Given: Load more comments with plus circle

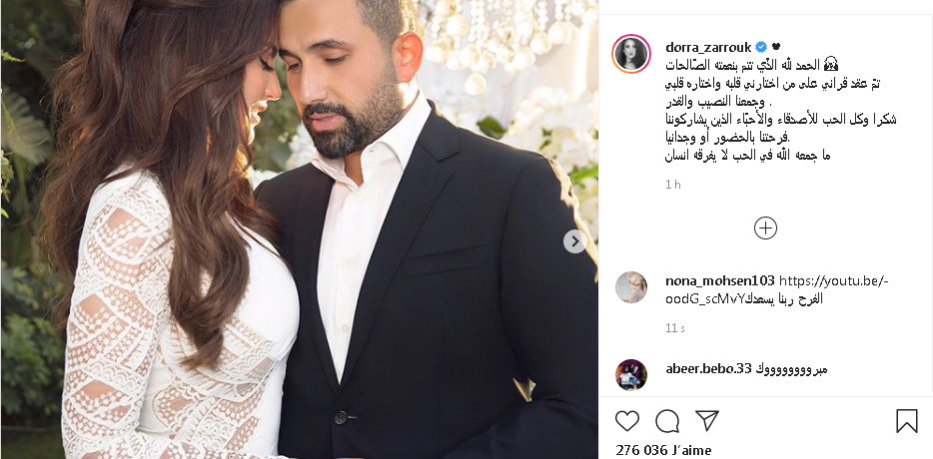Looking at the screenshot, I should point(766,228).
